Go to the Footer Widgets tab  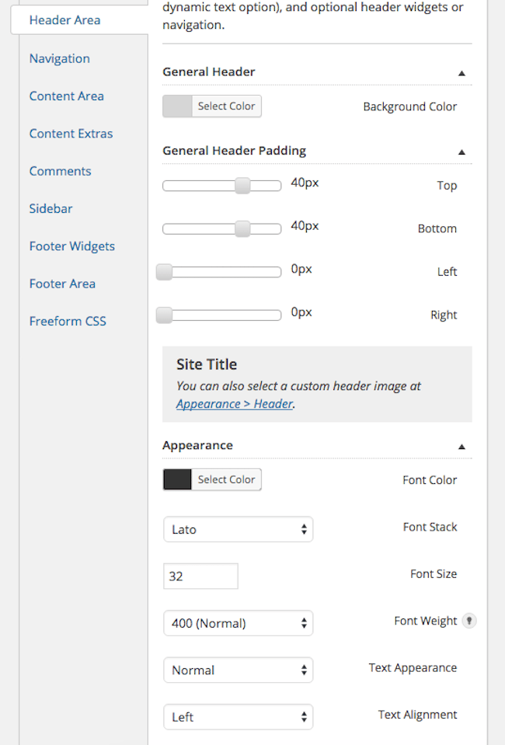[x=71, y=246]
